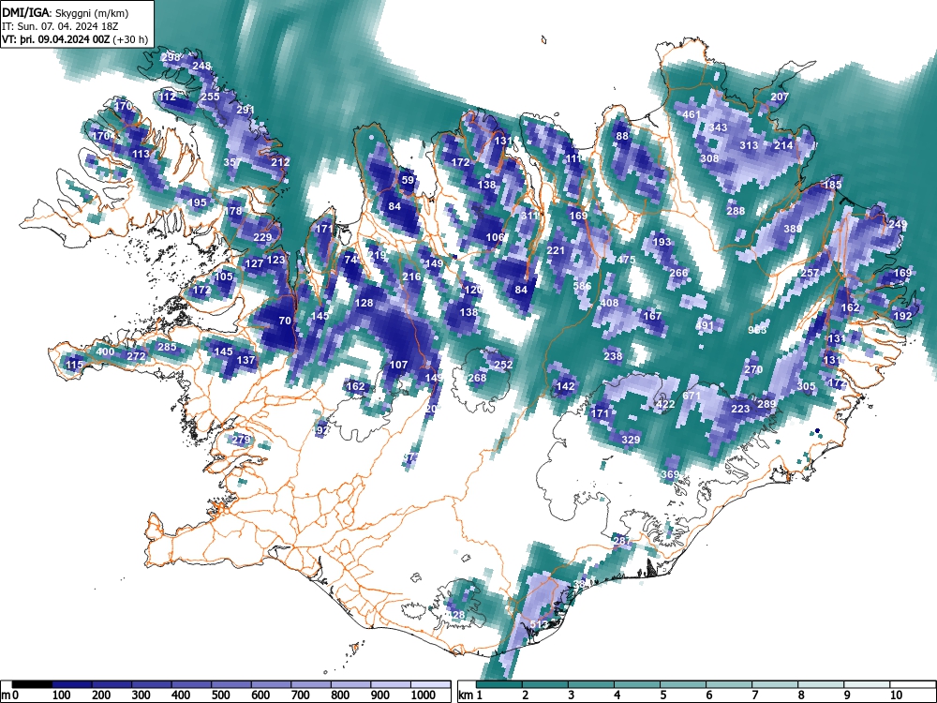Image resolution: width=937 pixels, height=703 pixels.
Task: Pick the palest lavender swatch after 1000 on the metre legend
Action: [431, 684]
